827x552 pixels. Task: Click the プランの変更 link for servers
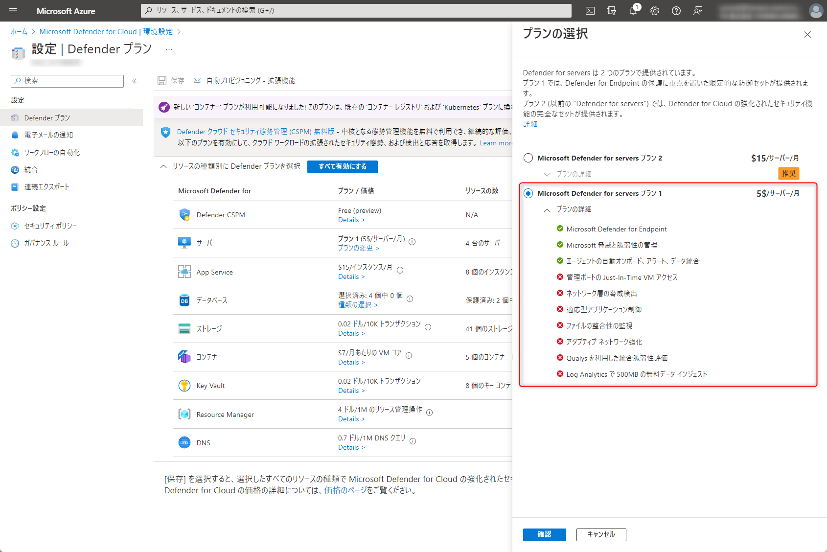tap(359, 248)
